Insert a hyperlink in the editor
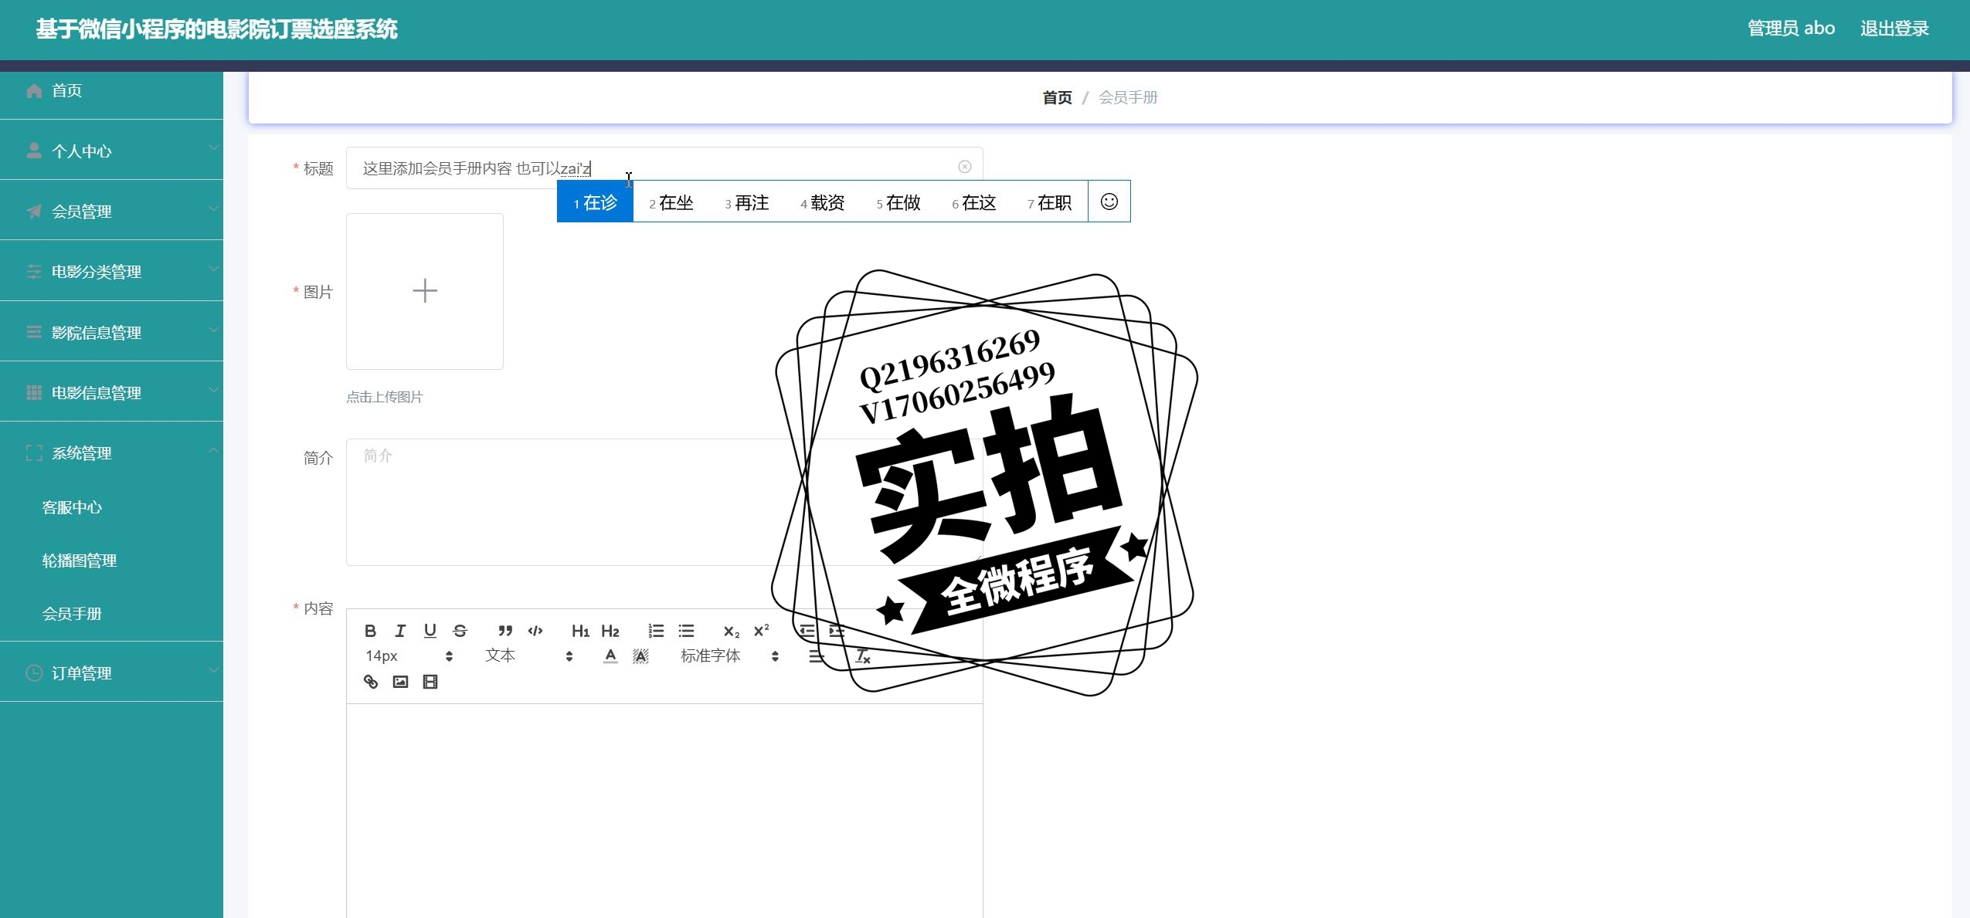This screenshot has height=918, width=1970. point(370,681)
